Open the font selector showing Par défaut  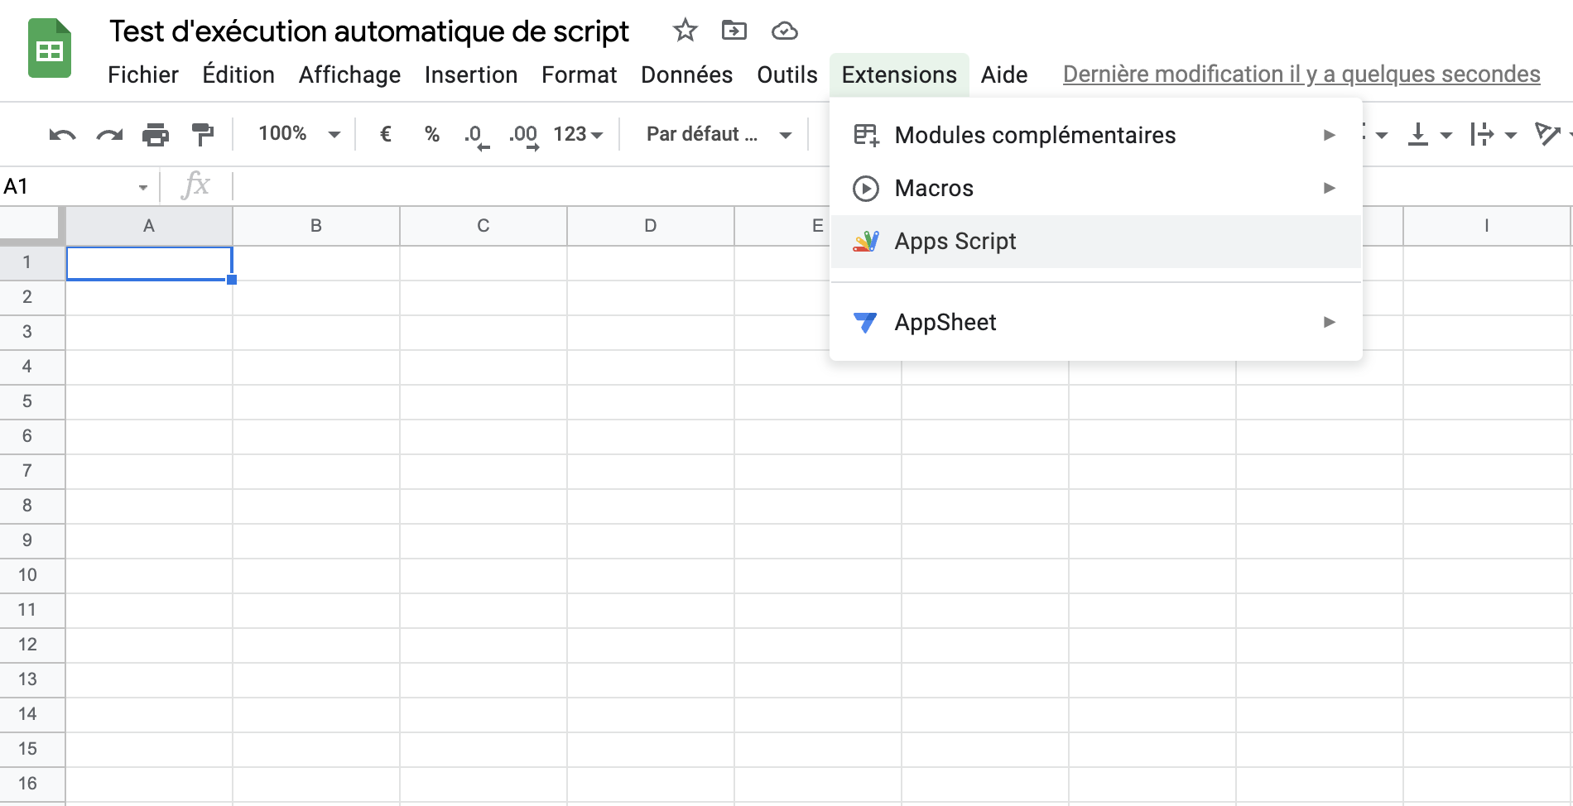click(715, 133)
